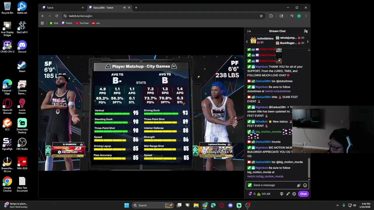Click the sword moderator tools icon

pyautogui.click(x=288, y=194)
